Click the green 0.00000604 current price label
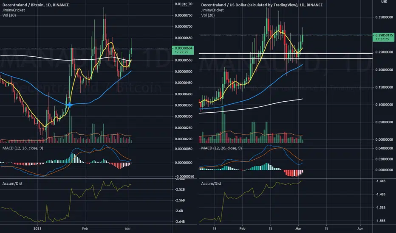The height and width of the screenshot is (233, 396). click(x=183, y=50)
